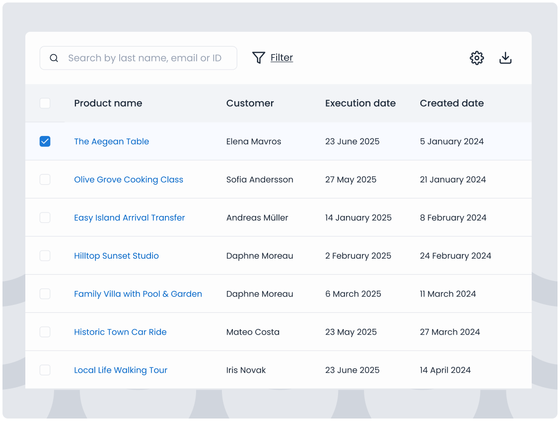Open the Olive Grove Cooking Class link

coord(129,180)
